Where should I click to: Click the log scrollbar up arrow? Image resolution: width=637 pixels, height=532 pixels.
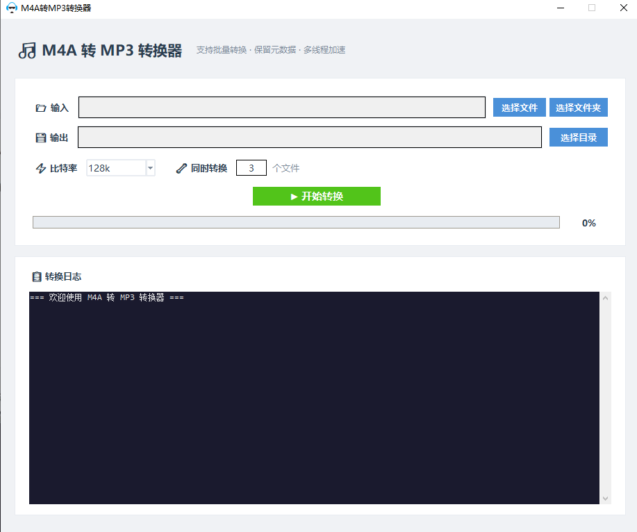pos(605,298)
